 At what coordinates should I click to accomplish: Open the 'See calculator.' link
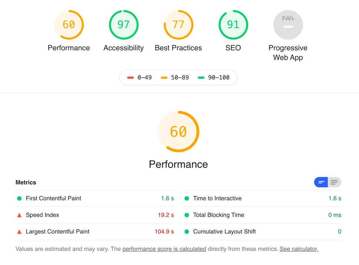tap(299, 249)
